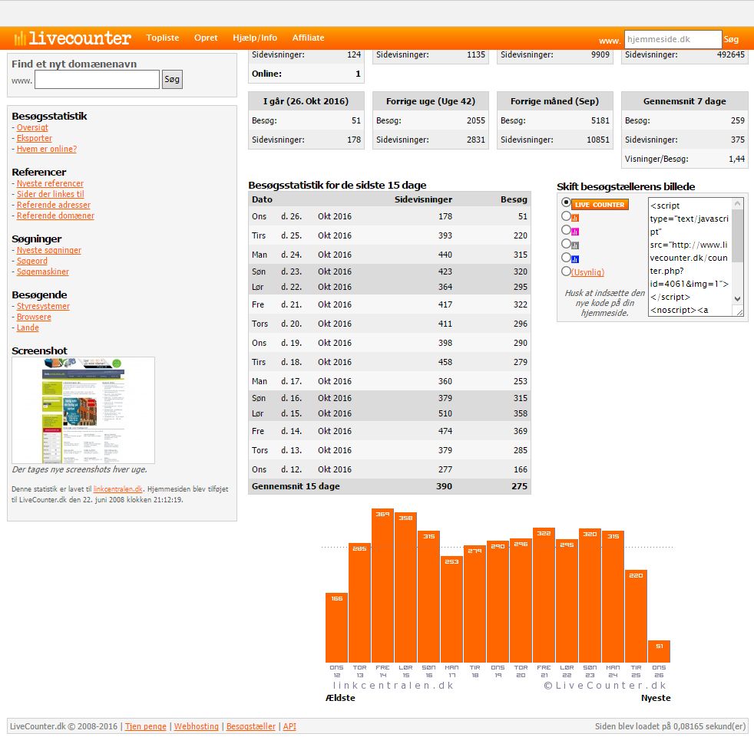Click the blue bar chart counter icon
Screen dimensions: 754x737
(575, 259)
